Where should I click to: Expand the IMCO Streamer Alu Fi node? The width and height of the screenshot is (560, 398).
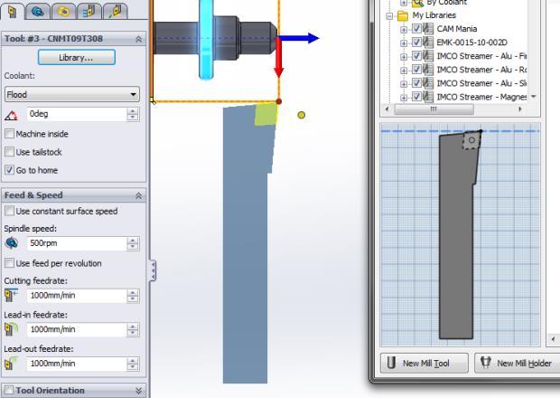pyautogui.click(x=404, y=56)
